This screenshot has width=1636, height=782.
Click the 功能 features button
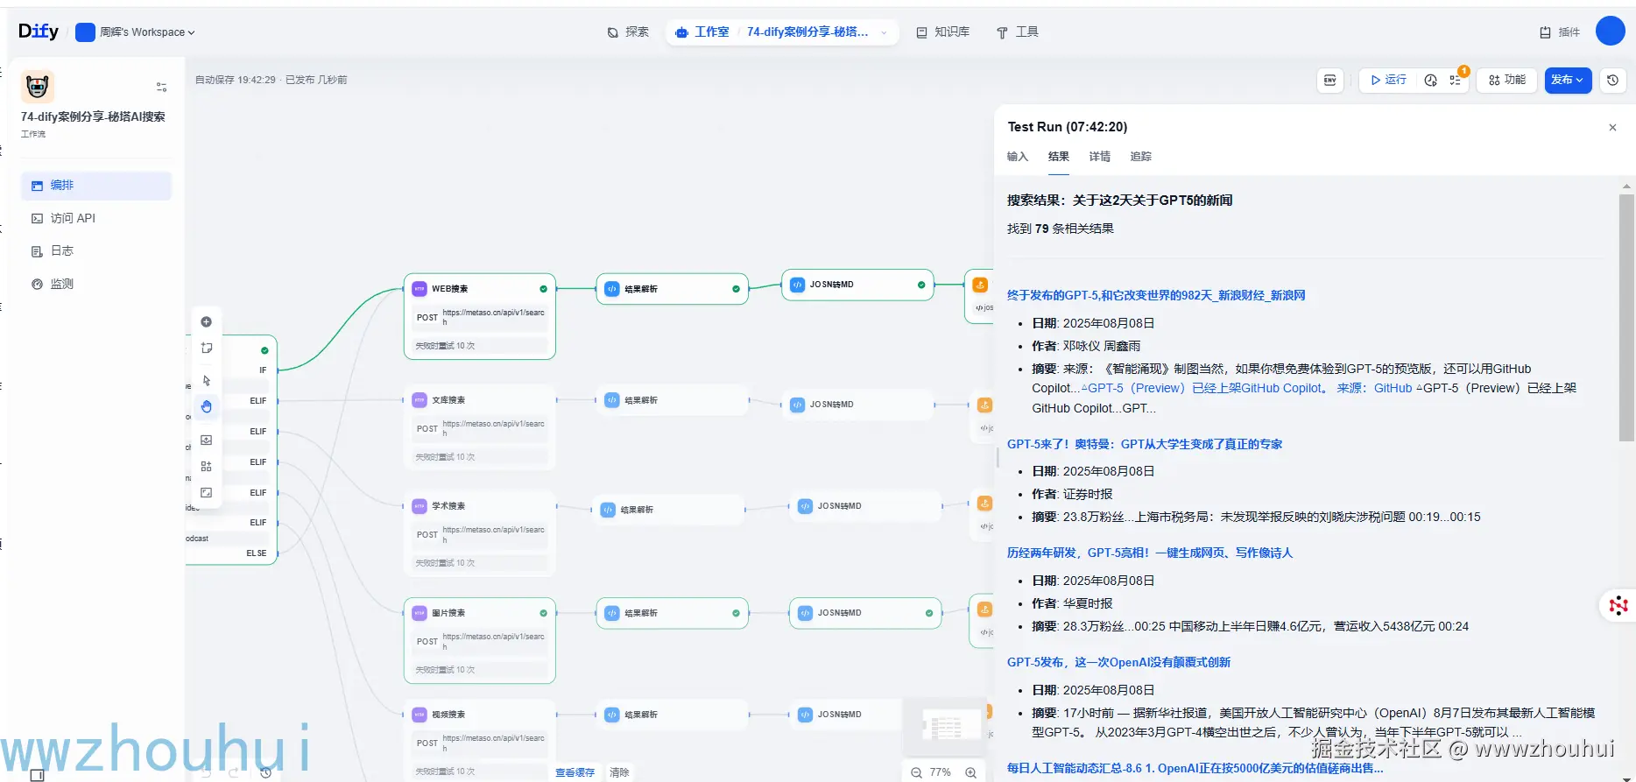(x=1507, y=80)
